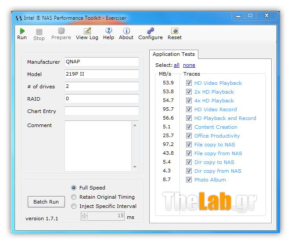The width and height of the screenshot is (291, 244).
Task: Open Help via the question mark icon
Action: (x=108, y=31)
